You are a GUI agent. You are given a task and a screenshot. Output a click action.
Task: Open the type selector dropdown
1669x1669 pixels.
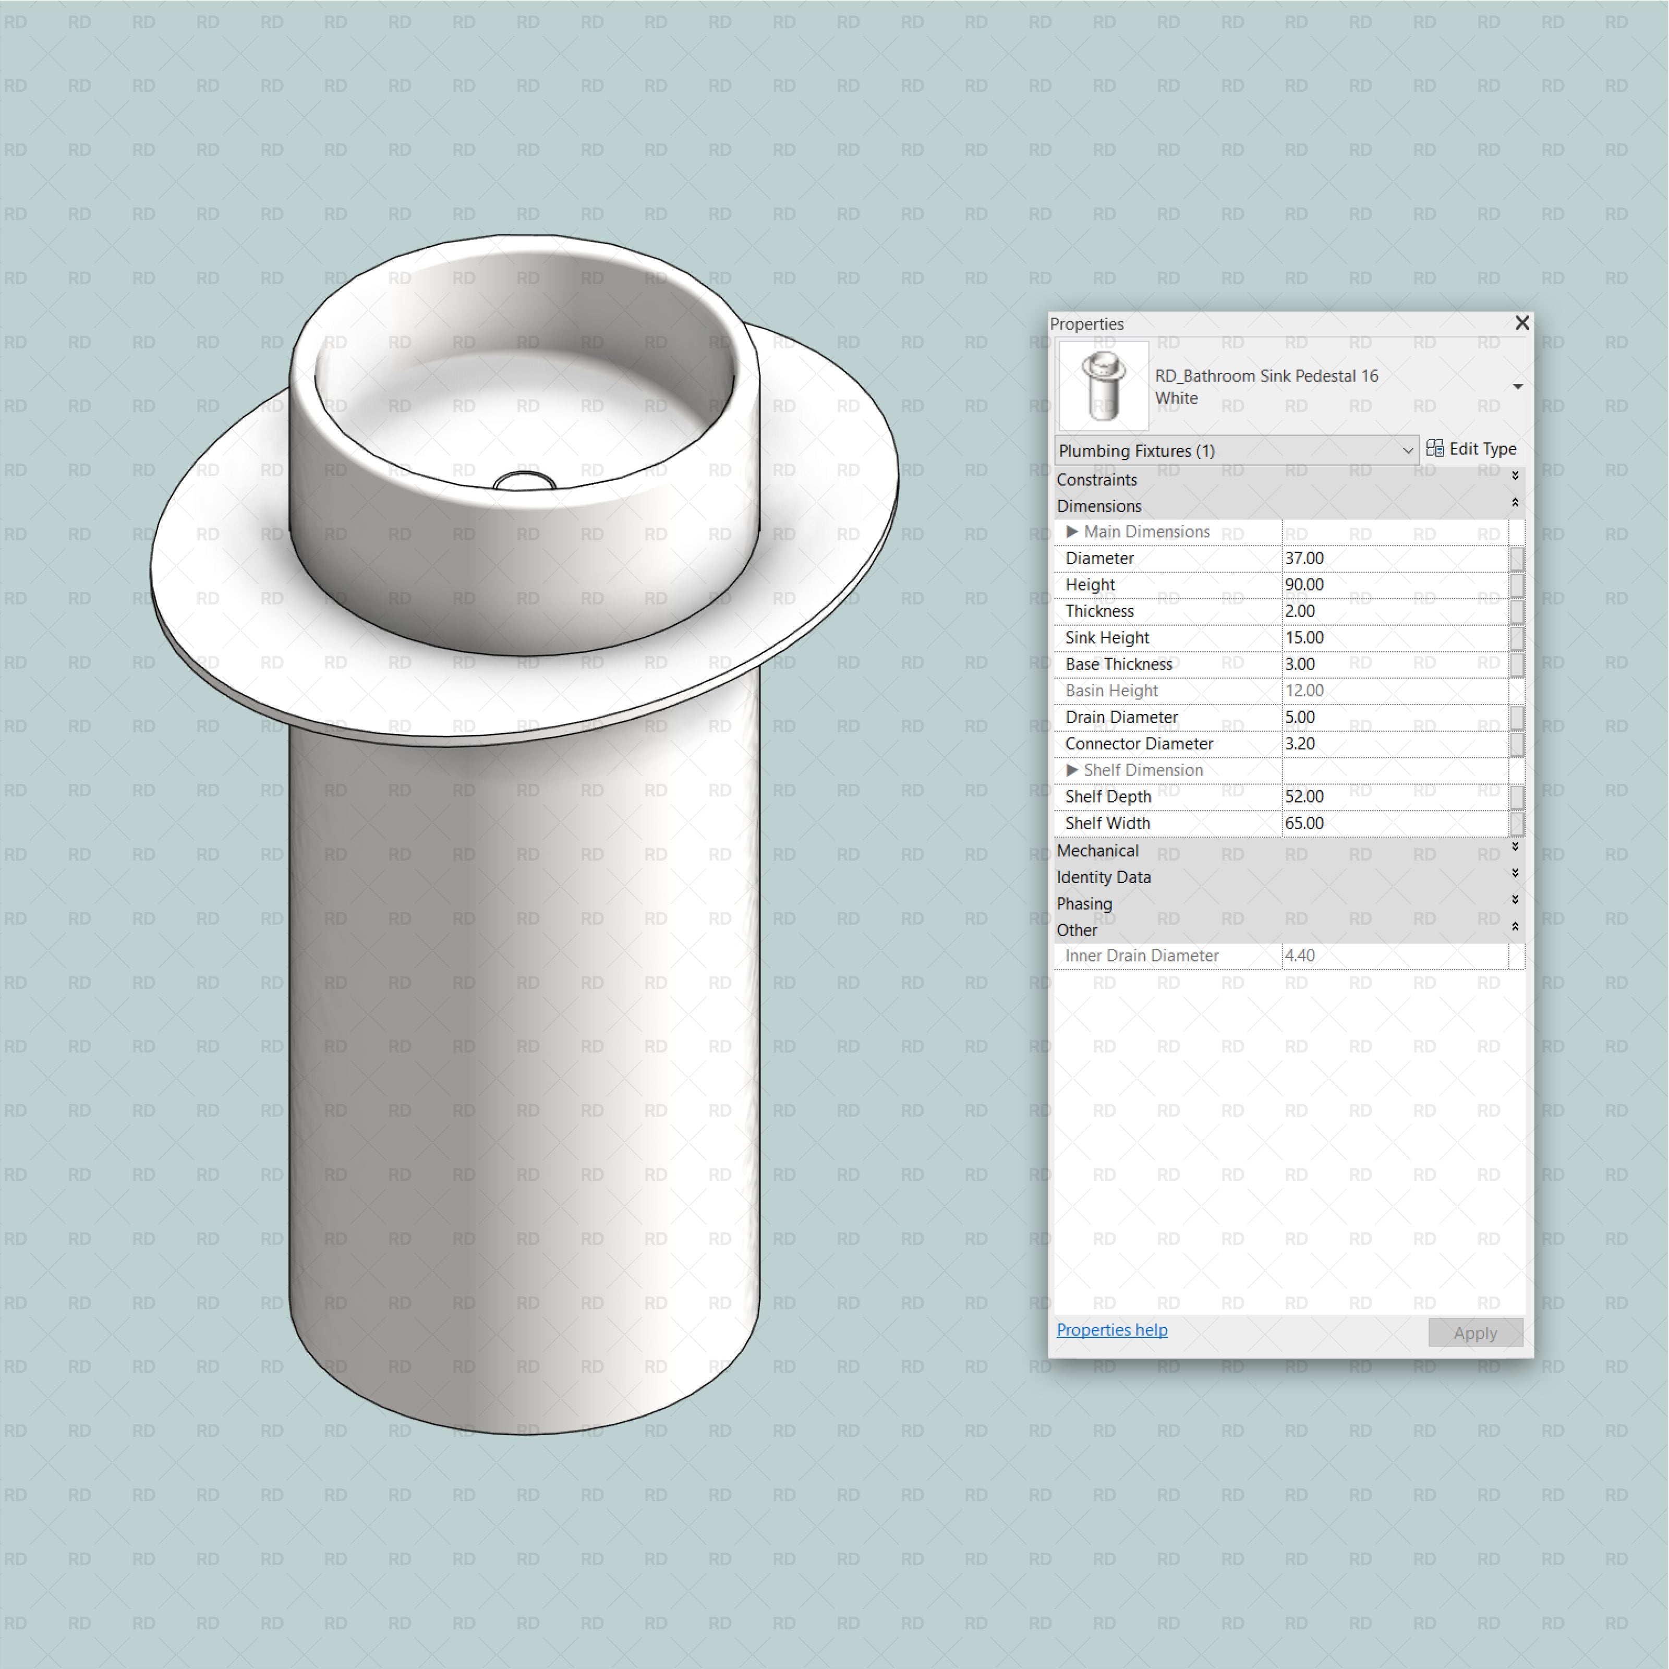1518,386
